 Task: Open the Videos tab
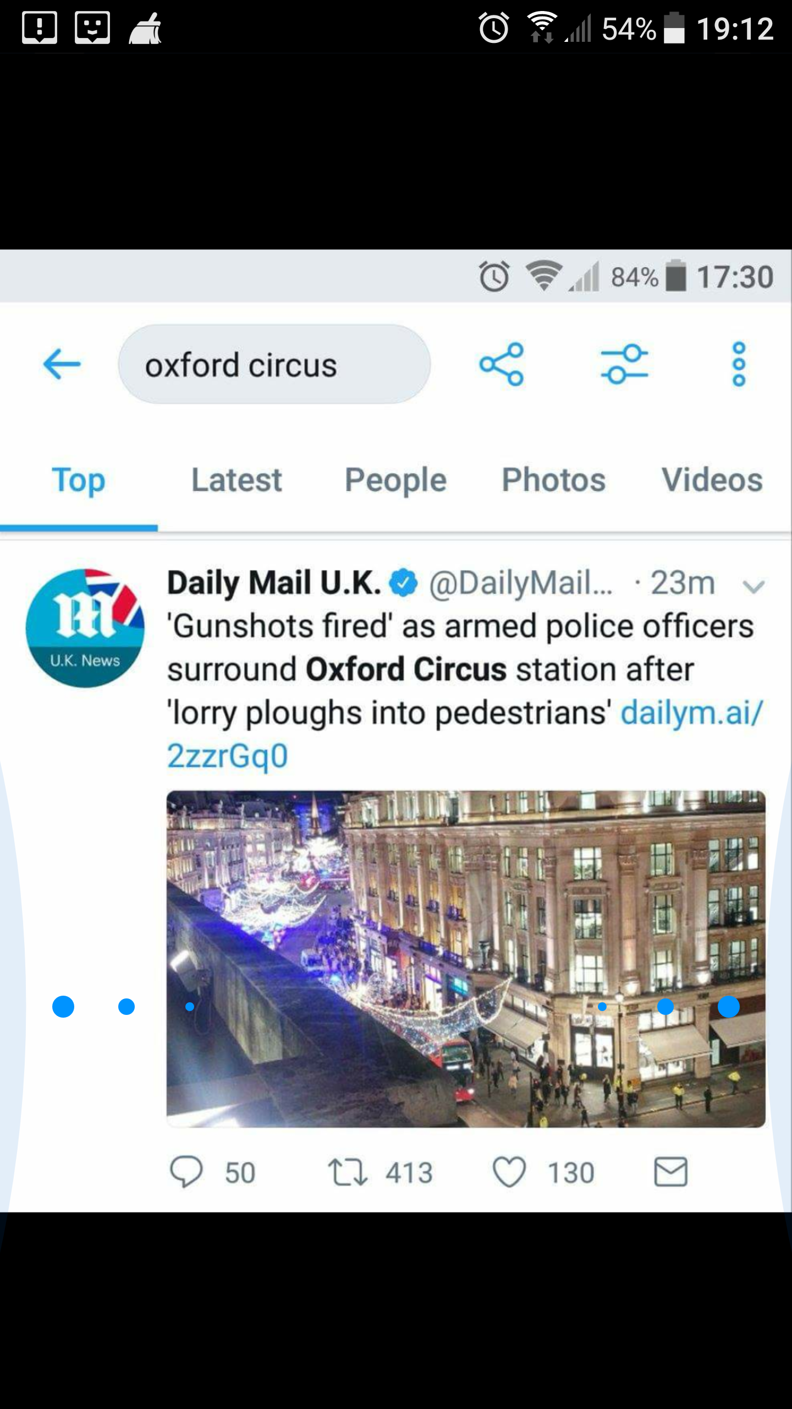pyautogui.click(x=712, y=480)
